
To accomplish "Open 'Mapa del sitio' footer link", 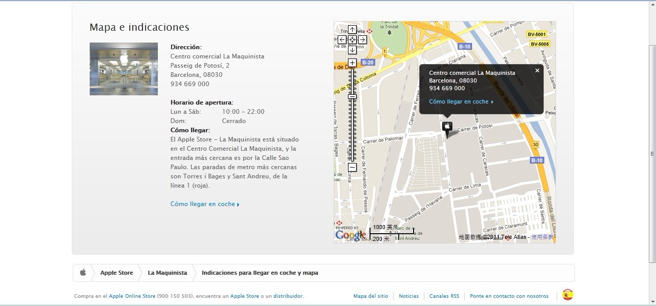I will 371,296.
